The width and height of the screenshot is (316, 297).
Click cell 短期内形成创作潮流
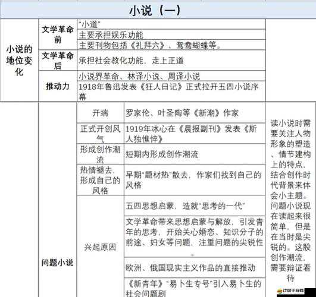coord(195,154)
